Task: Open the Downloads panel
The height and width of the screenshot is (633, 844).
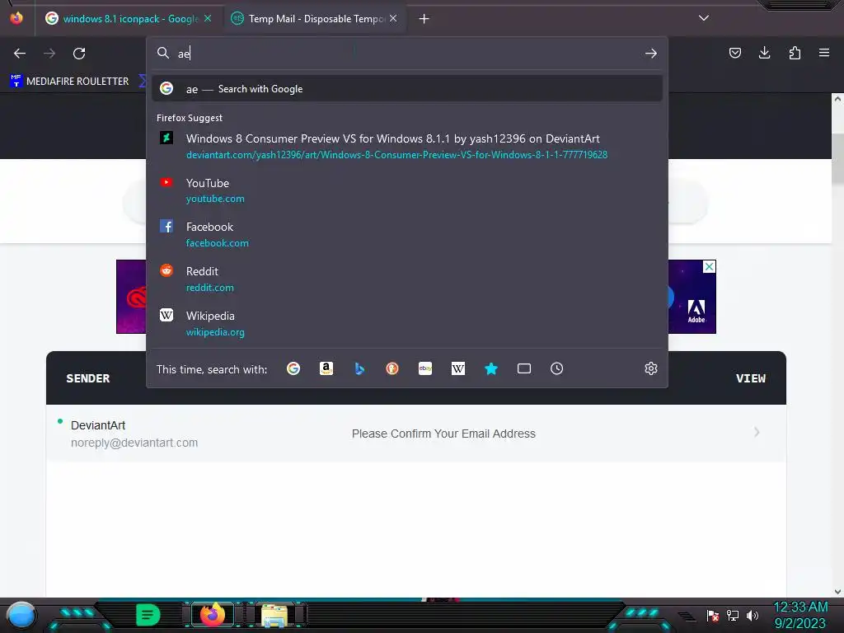Action: coord(764,53)
